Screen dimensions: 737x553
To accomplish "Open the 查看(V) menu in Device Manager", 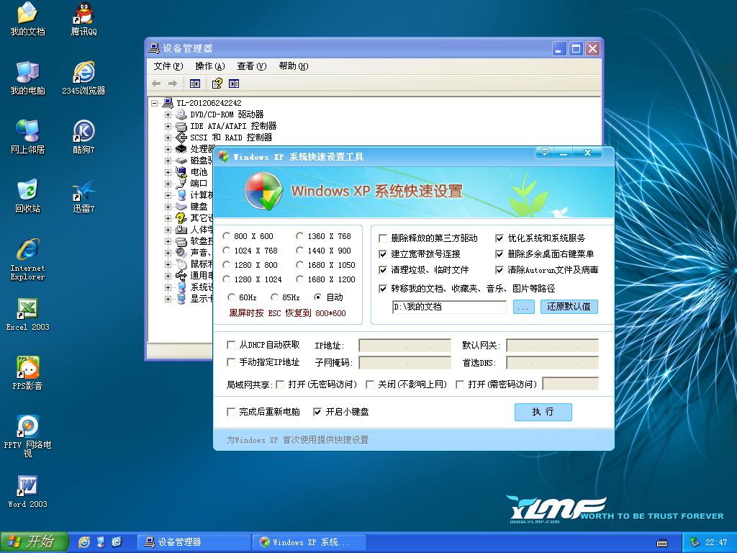I will (x=251, y=66).
